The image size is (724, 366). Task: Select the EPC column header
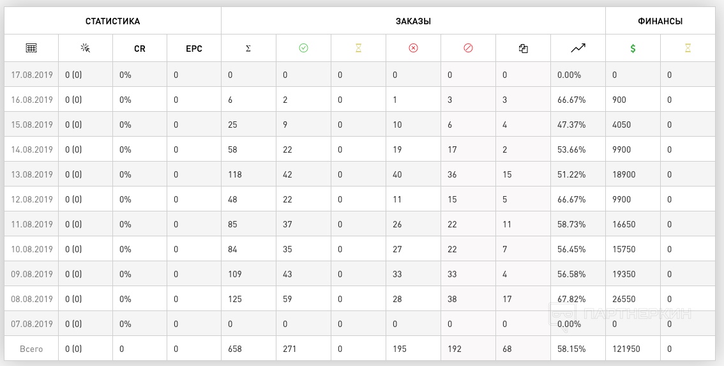(x=194, y=49)
